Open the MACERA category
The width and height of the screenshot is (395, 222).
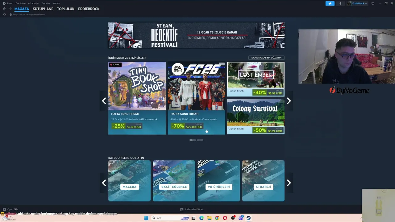point(129,181)
